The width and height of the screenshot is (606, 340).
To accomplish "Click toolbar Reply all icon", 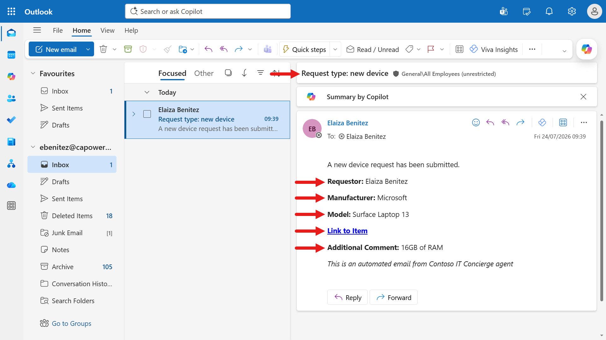I will (223, 49).
